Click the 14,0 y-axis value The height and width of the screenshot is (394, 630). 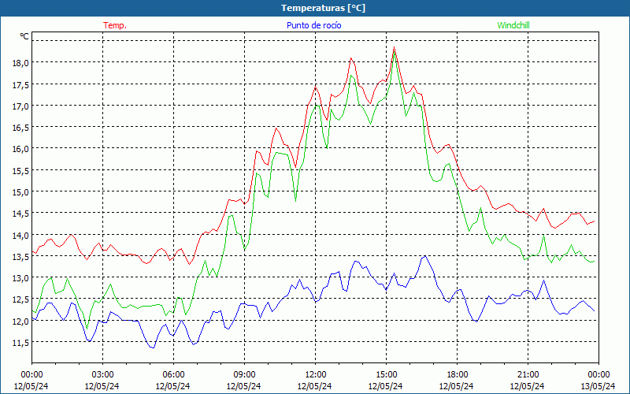(x=21, y=235)
